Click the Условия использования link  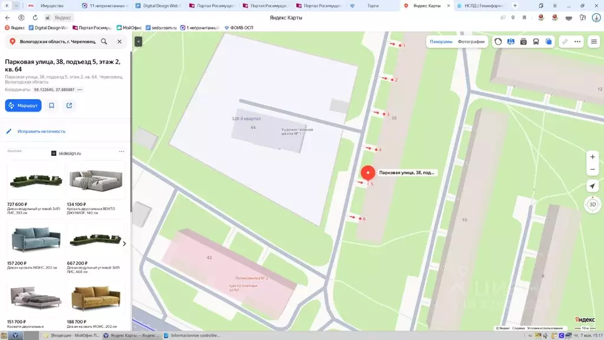coord(544,328)
